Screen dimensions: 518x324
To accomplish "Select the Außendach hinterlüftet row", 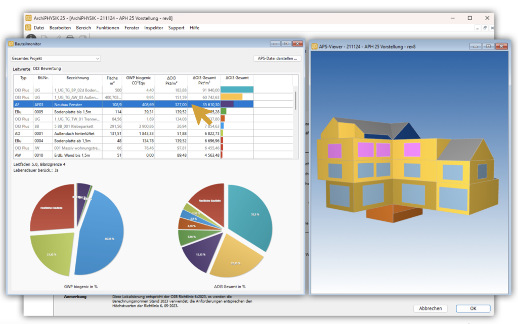I will [153, 133].
